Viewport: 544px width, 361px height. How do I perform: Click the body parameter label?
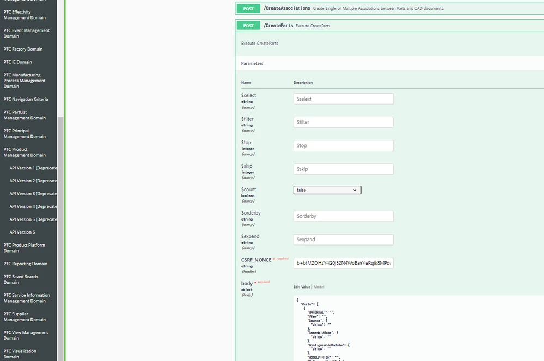247,283
